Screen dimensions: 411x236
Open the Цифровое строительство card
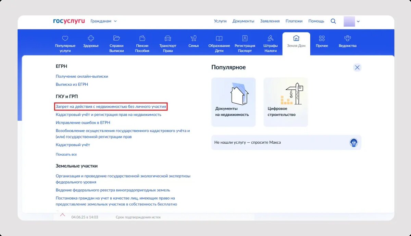coord(286,102)
